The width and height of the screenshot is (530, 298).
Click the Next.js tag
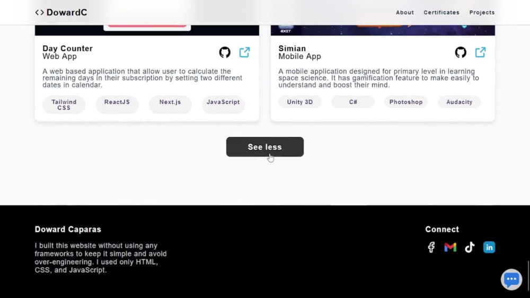pos(170,105)
